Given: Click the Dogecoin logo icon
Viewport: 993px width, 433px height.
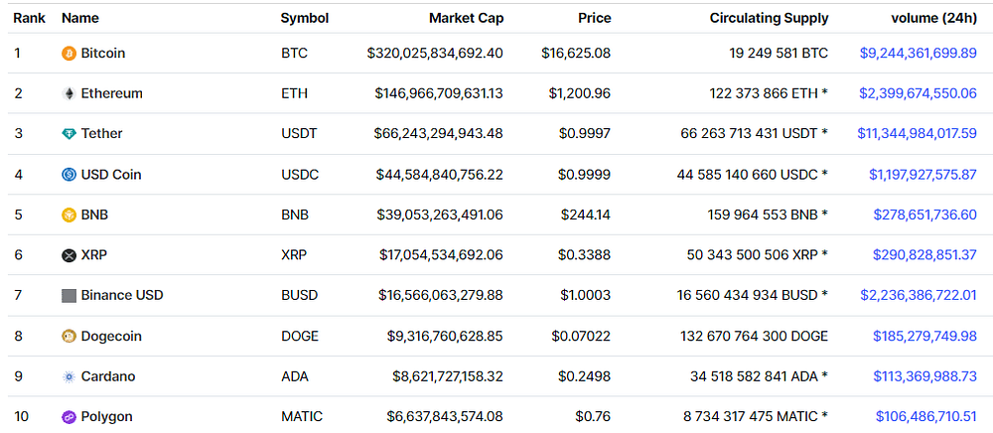Looking at the screenshot, I should [69, 336].
